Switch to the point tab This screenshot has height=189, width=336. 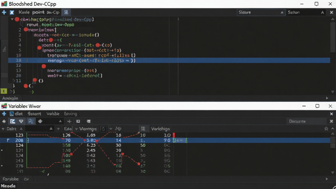pyautogui.click(x=38, y=12)
